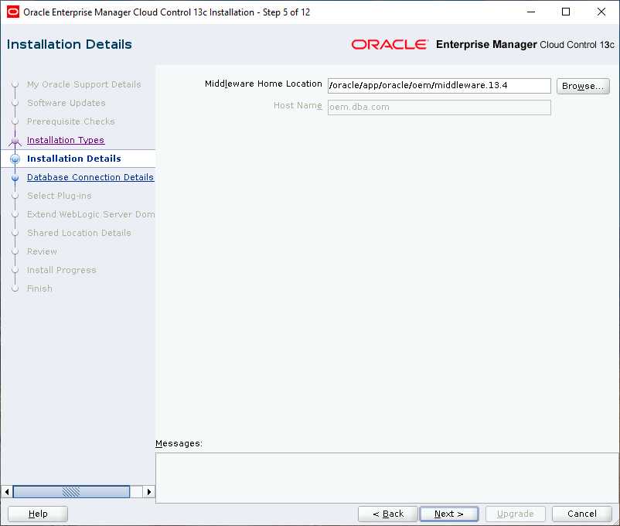This screenshot has height=526, width=620.
Task: Click the My Oracle Support Details step
Action: (83, 84)
